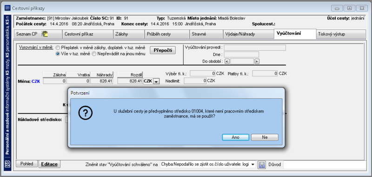The width and height of the screenshot is (372, 177).
Task: Switch to the Cestovní příkaz tab
Action: coord(87,34)
